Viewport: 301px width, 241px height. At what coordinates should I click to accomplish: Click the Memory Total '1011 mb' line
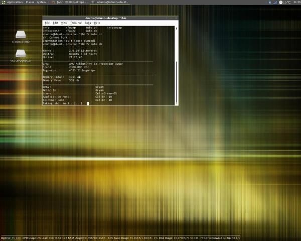[62, 77]
